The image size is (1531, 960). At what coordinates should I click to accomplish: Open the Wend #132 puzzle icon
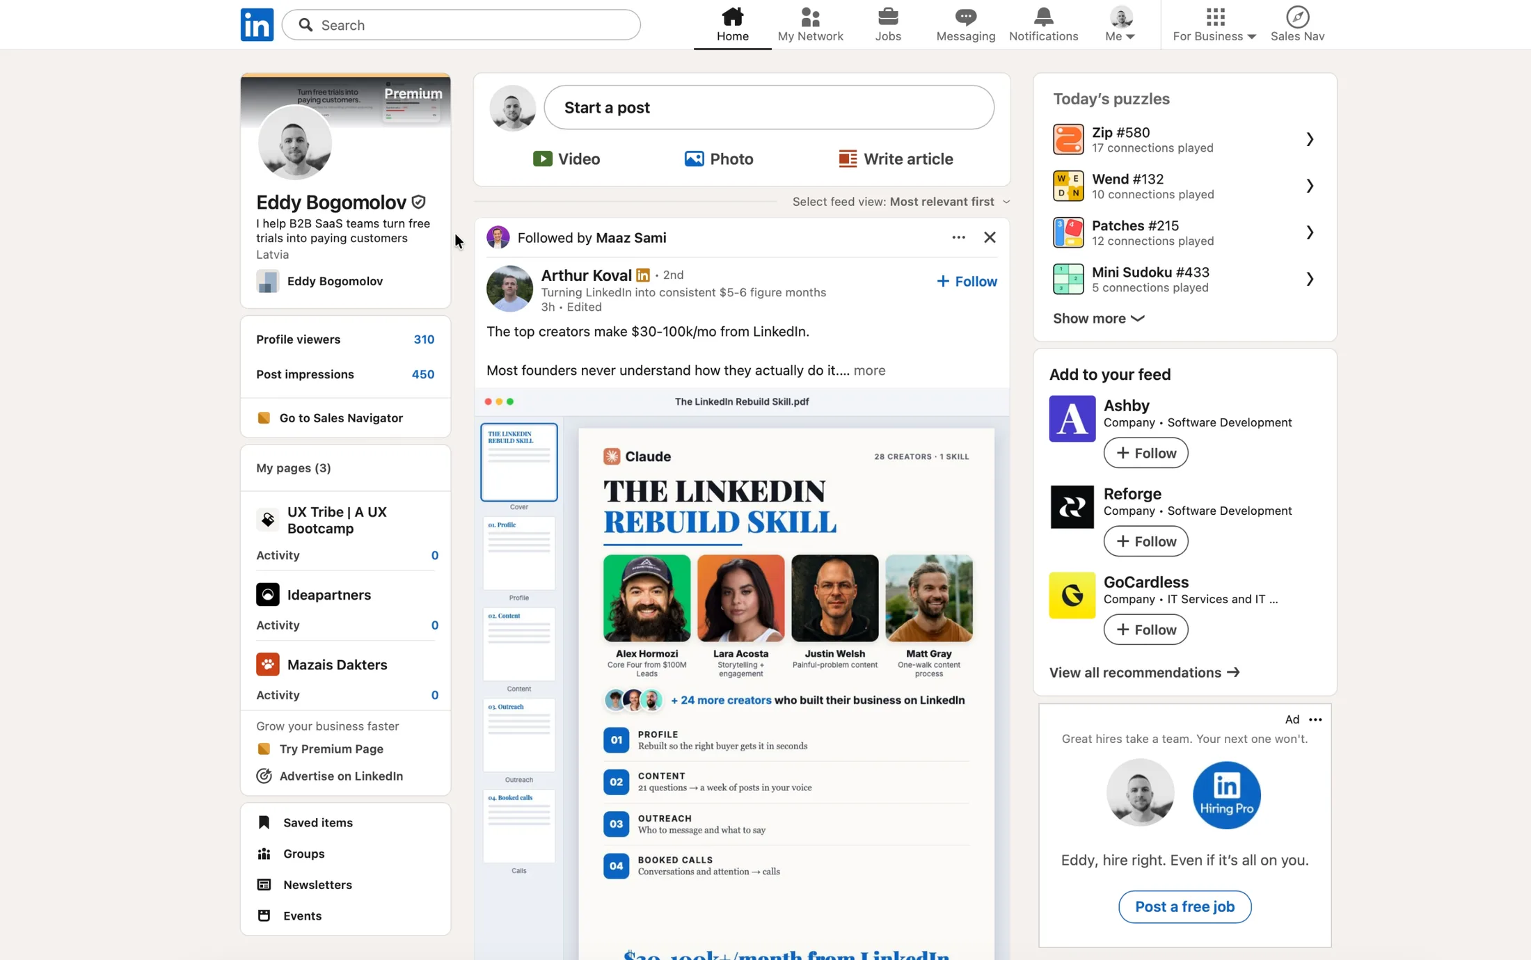[1068, 186]
